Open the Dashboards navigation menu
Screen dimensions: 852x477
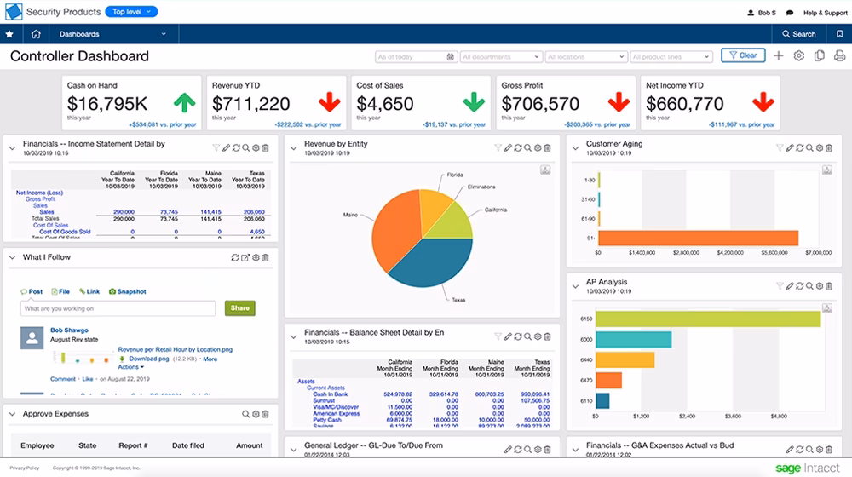[x=111, y=34]
